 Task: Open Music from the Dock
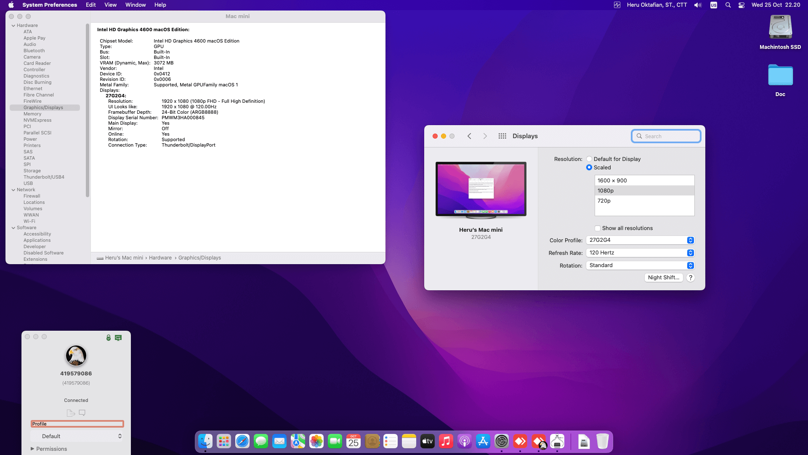click(x=446, y=441)
